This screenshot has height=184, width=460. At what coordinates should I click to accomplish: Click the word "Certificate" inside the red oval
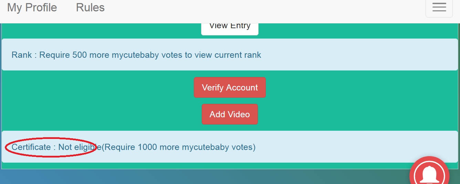click(x=31, y=147)
